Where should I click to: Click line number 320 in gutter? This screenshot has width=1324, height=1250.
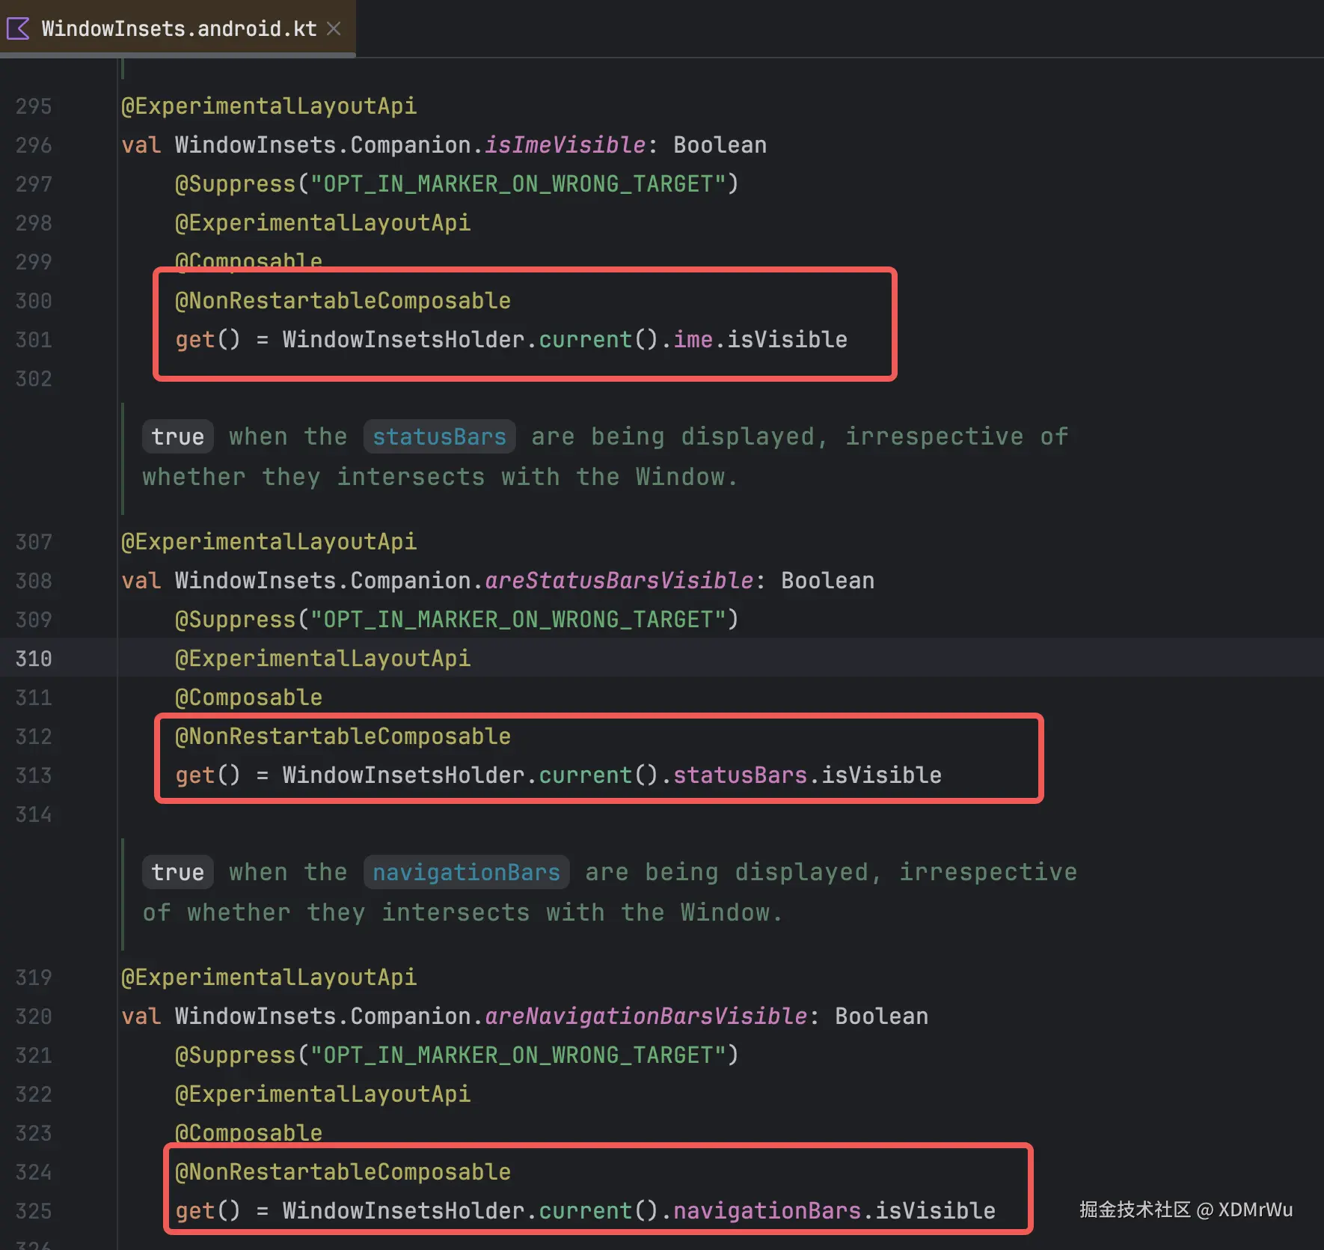pos(34,1016)
